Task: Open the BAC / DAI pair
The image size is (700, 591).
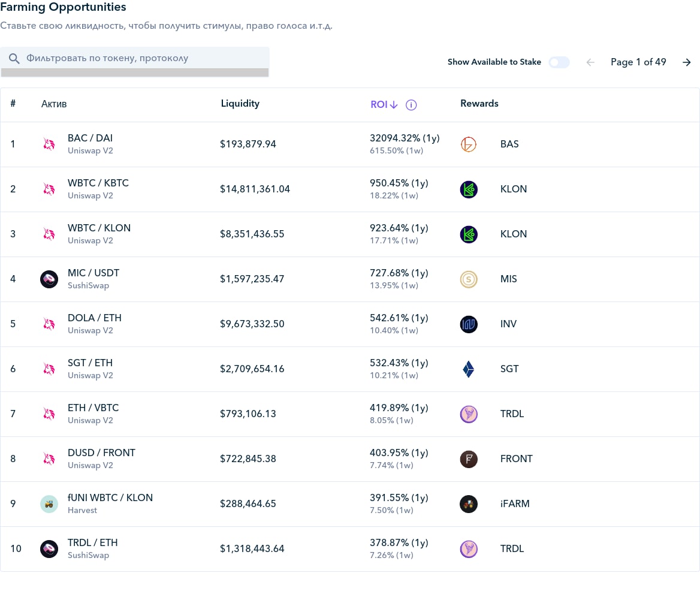Action: (x=90, y=138)
